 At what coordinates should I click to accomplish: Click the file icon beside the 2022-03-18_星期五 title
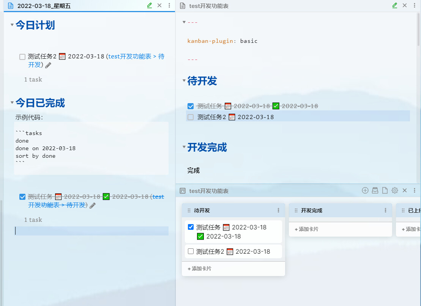(11, 6)
